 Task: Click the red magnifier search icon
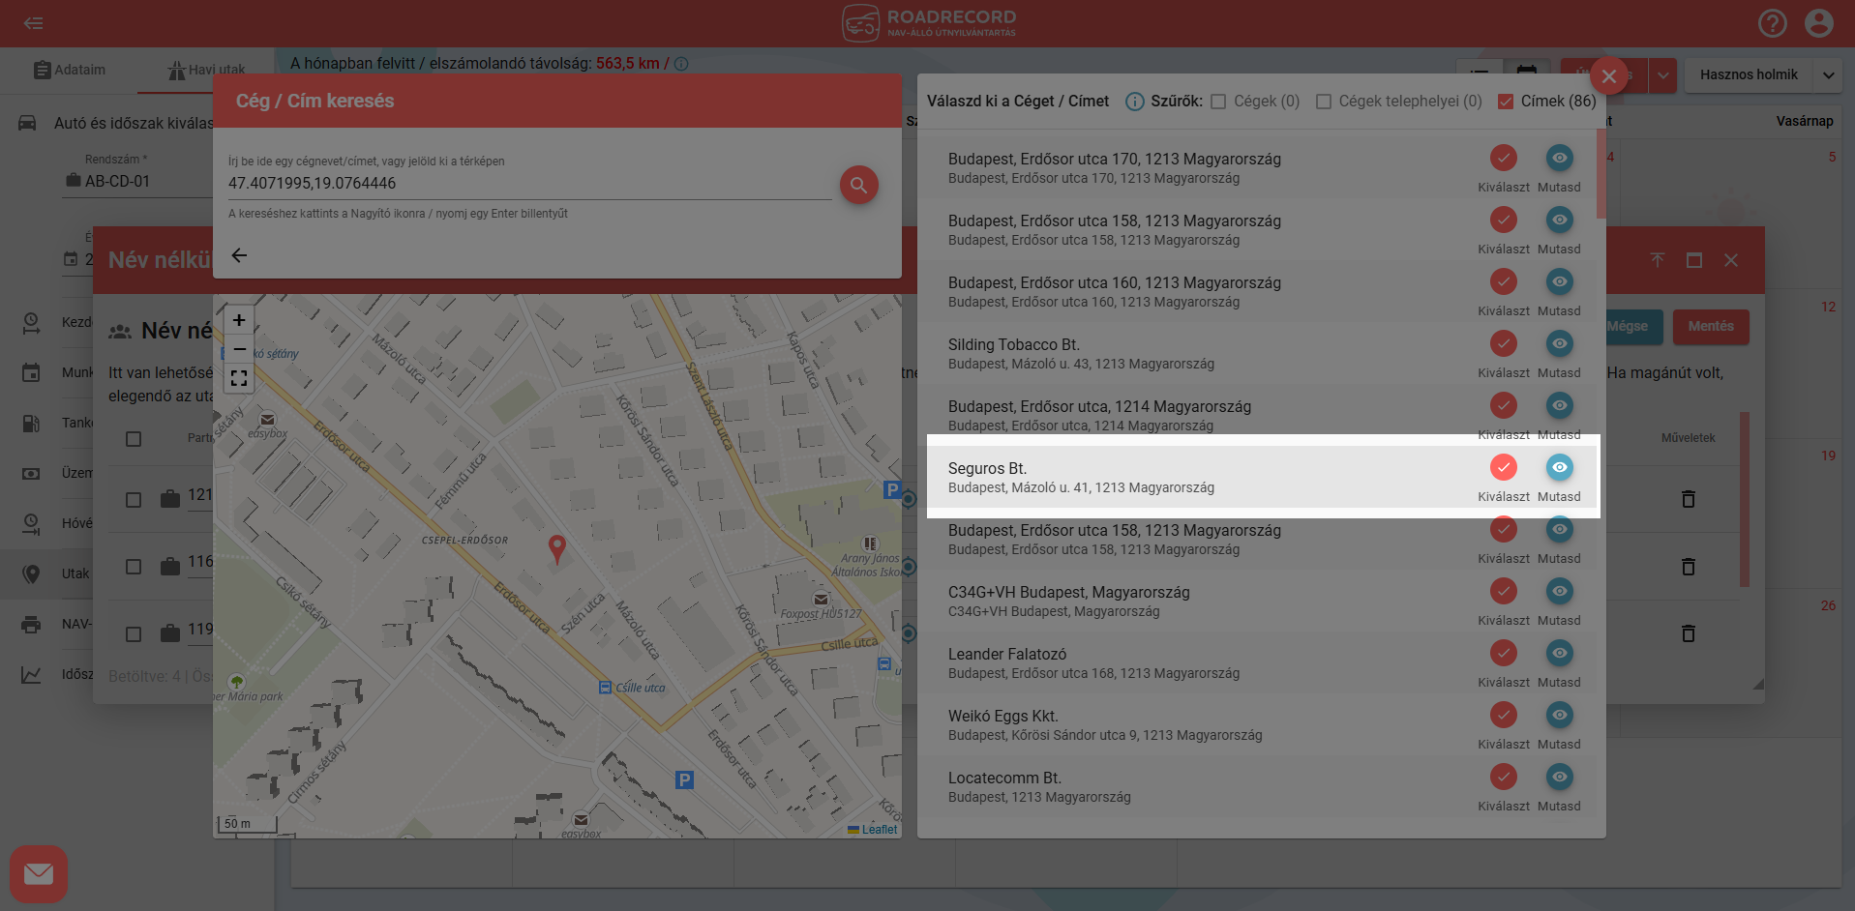pyautogui.click(x=858, y=185)
